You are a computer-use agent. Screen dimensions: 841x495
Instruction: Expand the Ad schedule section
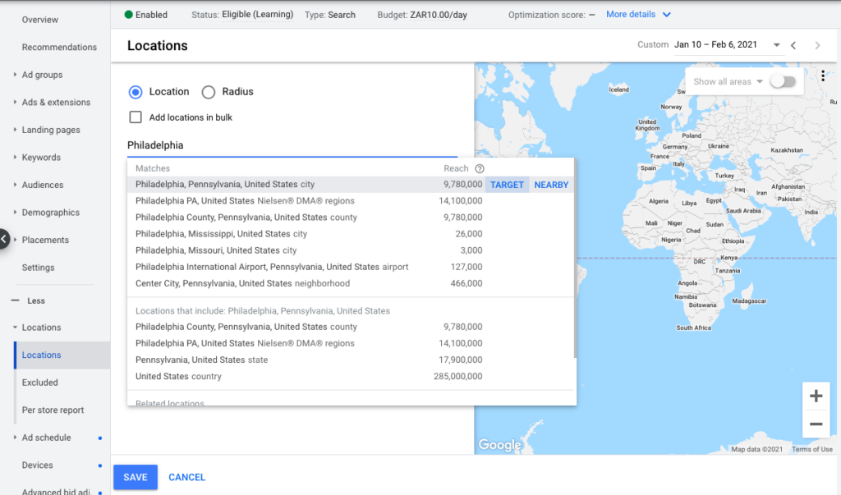[15, 437]
